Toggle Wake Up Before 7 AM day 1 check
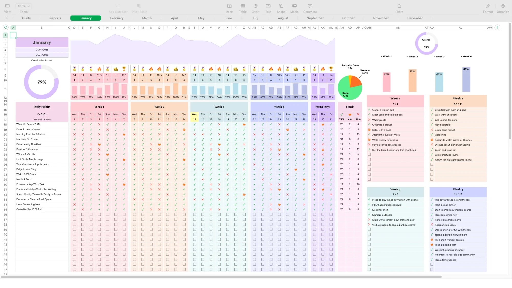Image resolution: width=512 pixels, height=288 pixels. pyautogui.click(x=74, y=124)
